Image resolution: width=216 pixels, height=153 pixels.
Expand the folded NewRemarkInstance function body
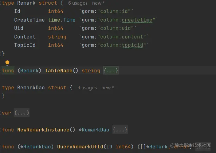(x=120, y=130)
